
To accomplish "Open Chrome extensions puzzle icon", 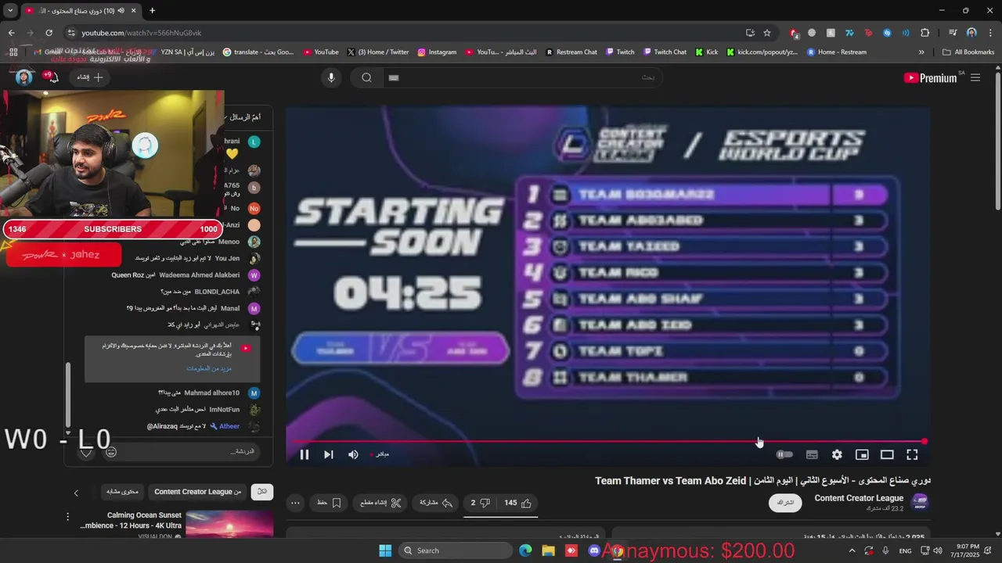I will tap(925, 33).
